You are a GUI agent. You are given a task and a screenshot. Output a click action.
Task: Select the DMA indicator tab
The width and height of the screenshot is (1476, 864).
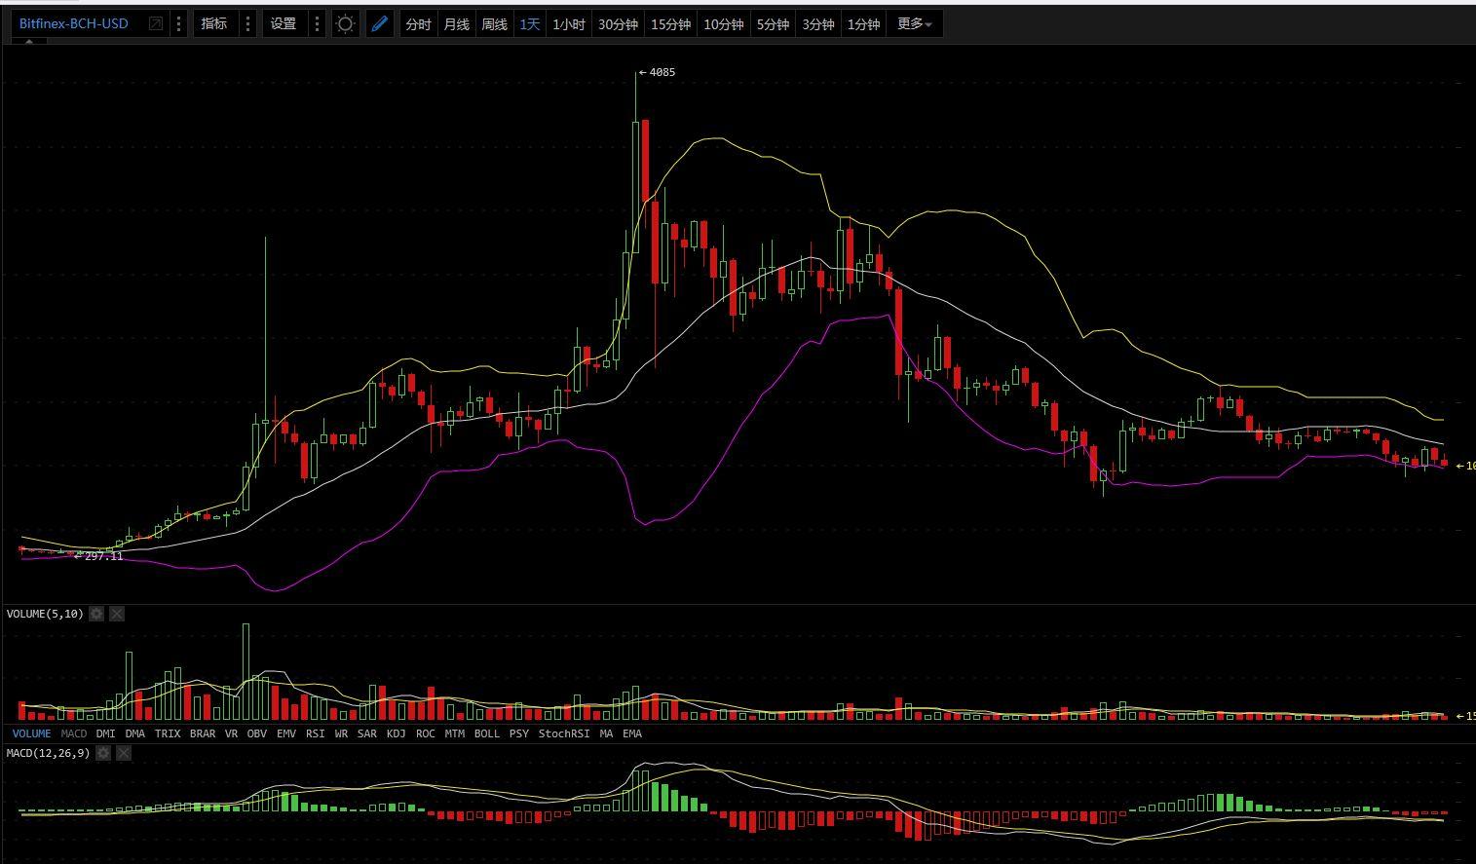134,733
